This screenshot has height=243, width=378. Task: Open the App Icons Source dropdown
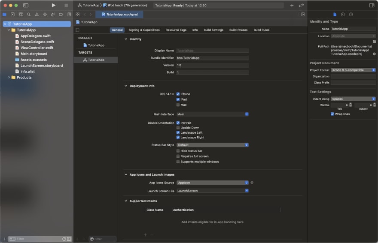[212, 183]
